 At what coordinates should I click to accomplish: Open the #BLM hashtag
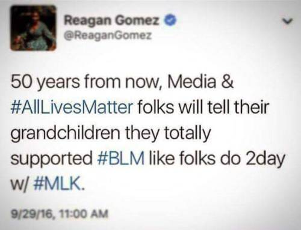(120, 158)
